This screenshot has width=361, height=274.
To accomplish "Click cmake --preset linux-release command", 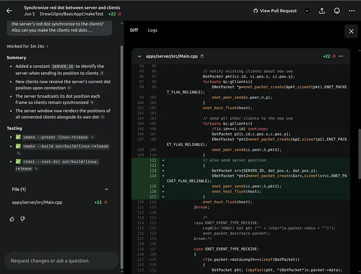I will [55, 137].
